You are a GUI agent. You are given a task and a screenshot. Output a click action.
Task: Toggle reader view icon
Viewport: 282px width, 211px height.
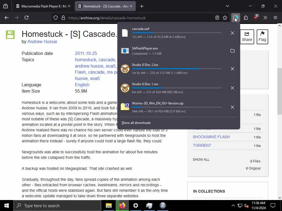tap(217, 18)
